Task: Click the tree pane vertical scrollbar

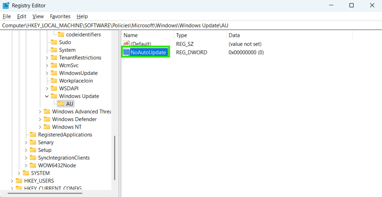Action: tap(115, 157)
